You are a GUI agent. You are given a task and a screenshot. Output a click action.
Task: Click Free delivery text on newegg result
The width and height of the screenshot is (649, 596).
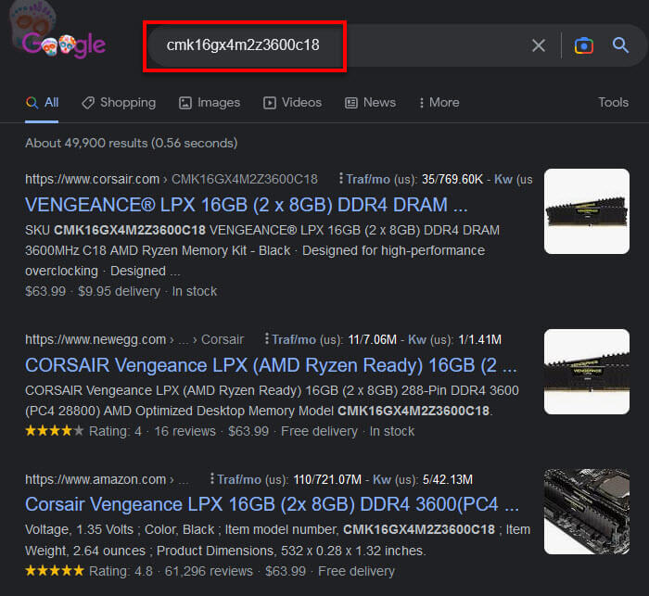pos(319,431)
